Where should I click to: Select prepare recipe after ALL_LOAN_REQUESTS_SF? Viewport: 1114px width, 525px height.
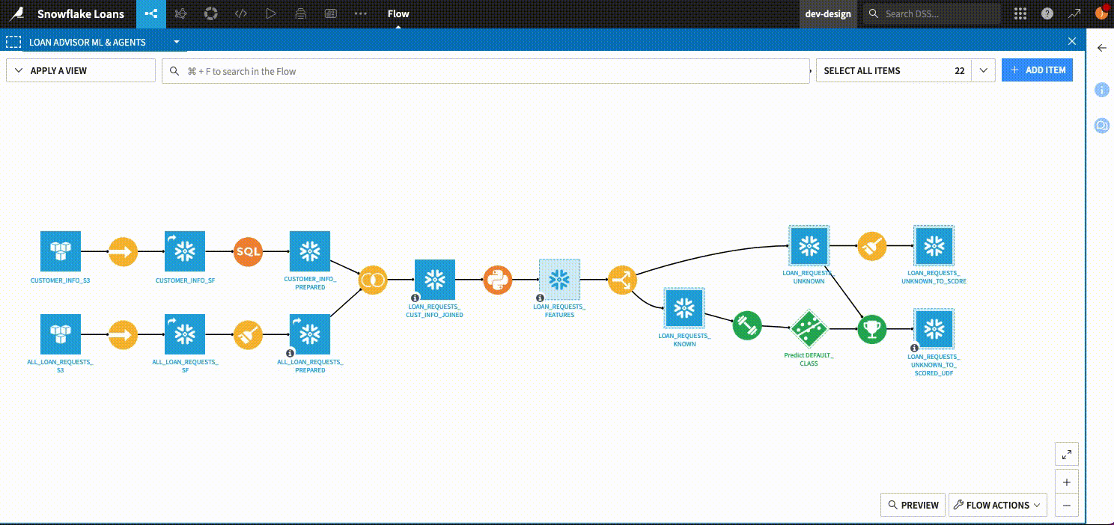pyautogui.click(x=248, y=335)
